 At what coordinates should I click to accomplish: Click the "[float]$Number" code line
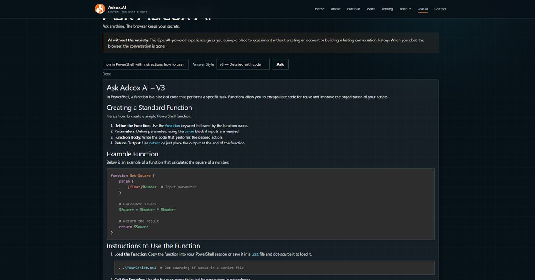(x=162, y=187)
